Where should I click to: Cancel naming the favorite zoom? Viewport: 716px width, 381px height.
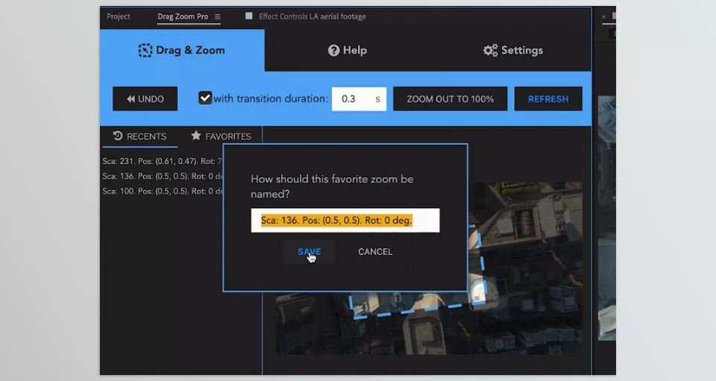(375, 252)
